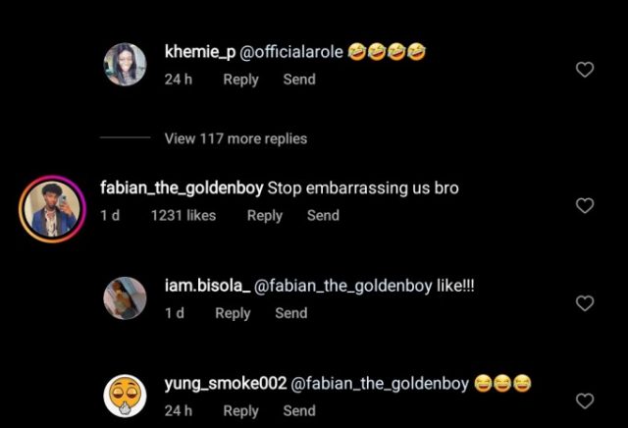The height and width of the screenshot is (428, 628).
Task: Tap heart on iam.bisola_ reply
Action: pos(585,303)
